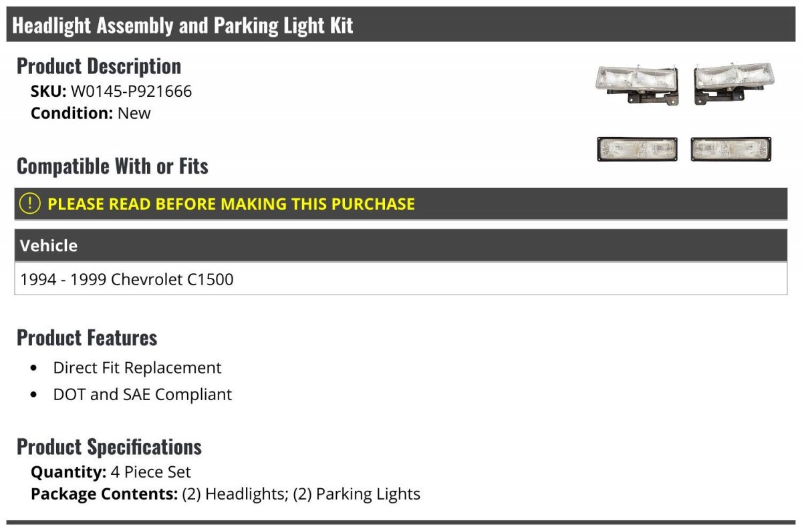The height and width of the screenshot is (531, 802).
Task: Click the PLEASE READ BEFORE MAKING THIS PURCHASE banner
Action: point(401,204)
